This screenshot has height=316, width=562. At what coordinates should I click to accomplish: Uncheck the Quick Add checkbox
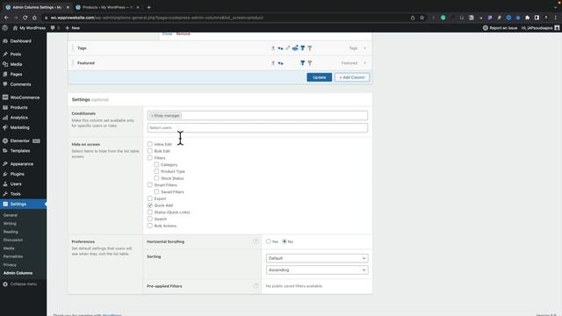[x=150, y=205]
